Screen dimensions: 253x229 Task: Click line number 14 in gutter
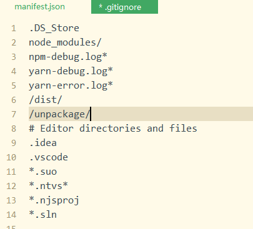point(11,215)
